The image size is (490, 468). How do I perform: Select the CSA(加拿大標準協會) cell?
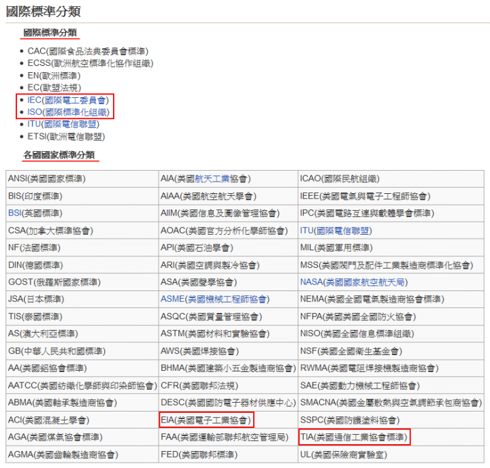82,231
